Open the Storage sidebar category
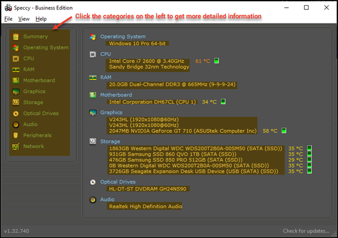 33,103
